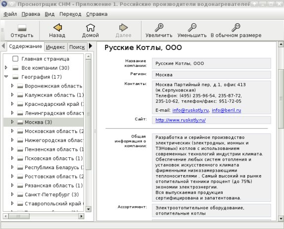The height and width of the screenshot is (229, 284).
Task: Click the Санкт-Петербург book icon
Action: coord(20,195)
